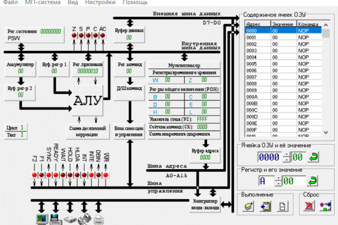Open the МП-система menu
The width and height of the screenshot is (338, 225).
(43, 2)
